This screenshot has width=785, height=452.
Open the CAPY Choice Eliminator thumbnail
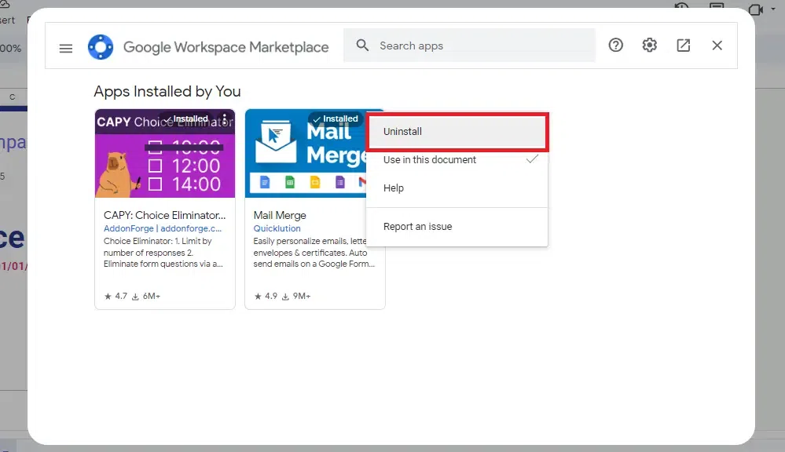165,154
